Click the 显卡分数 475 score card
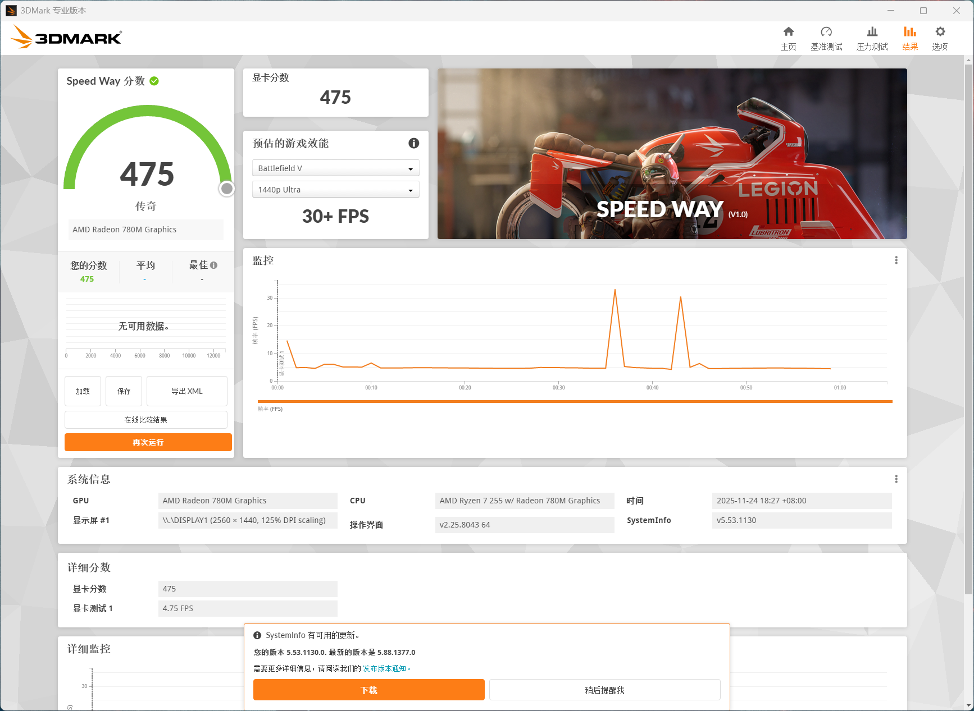The image size is (974, 711). (x=336, y=93)
